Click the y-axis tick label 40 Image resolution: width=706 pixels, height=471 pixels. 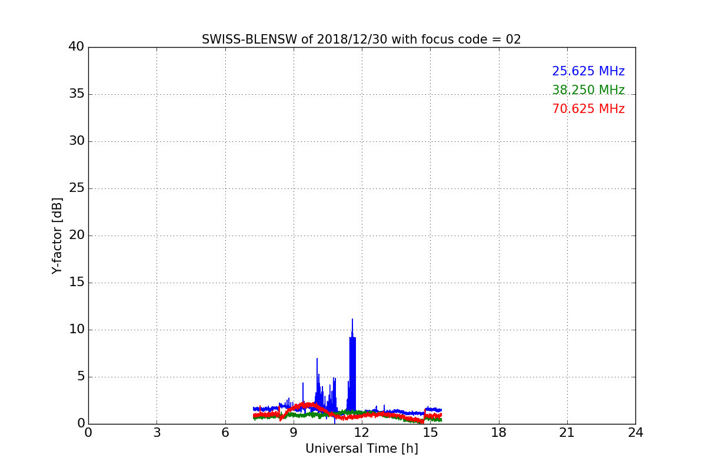76,47
